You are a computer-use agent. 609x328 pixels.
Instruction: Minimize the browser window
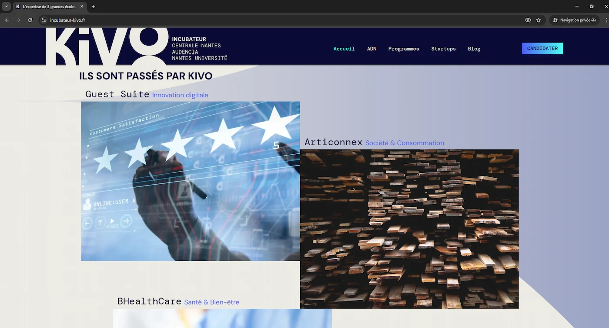point(577,7)
